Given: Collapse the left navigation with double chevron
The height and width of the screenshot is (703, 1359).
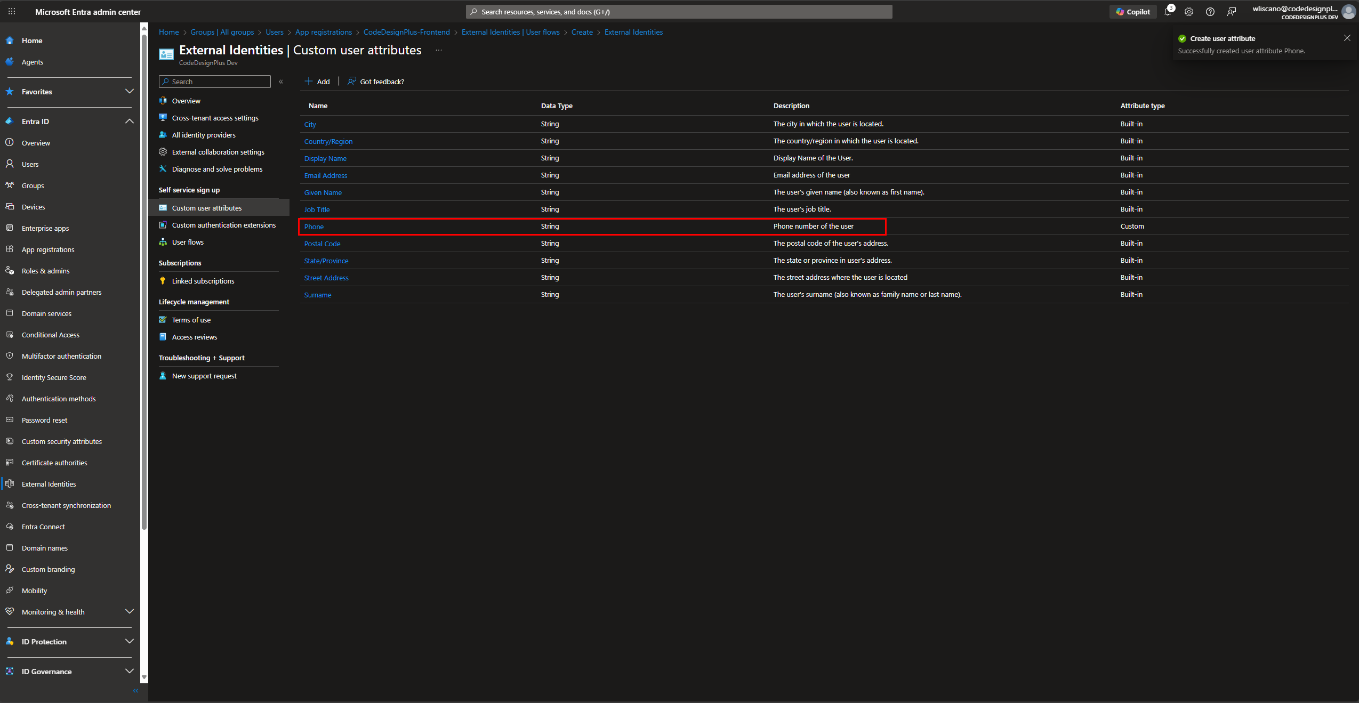Looking at the screenshot, I should (135, 691).
